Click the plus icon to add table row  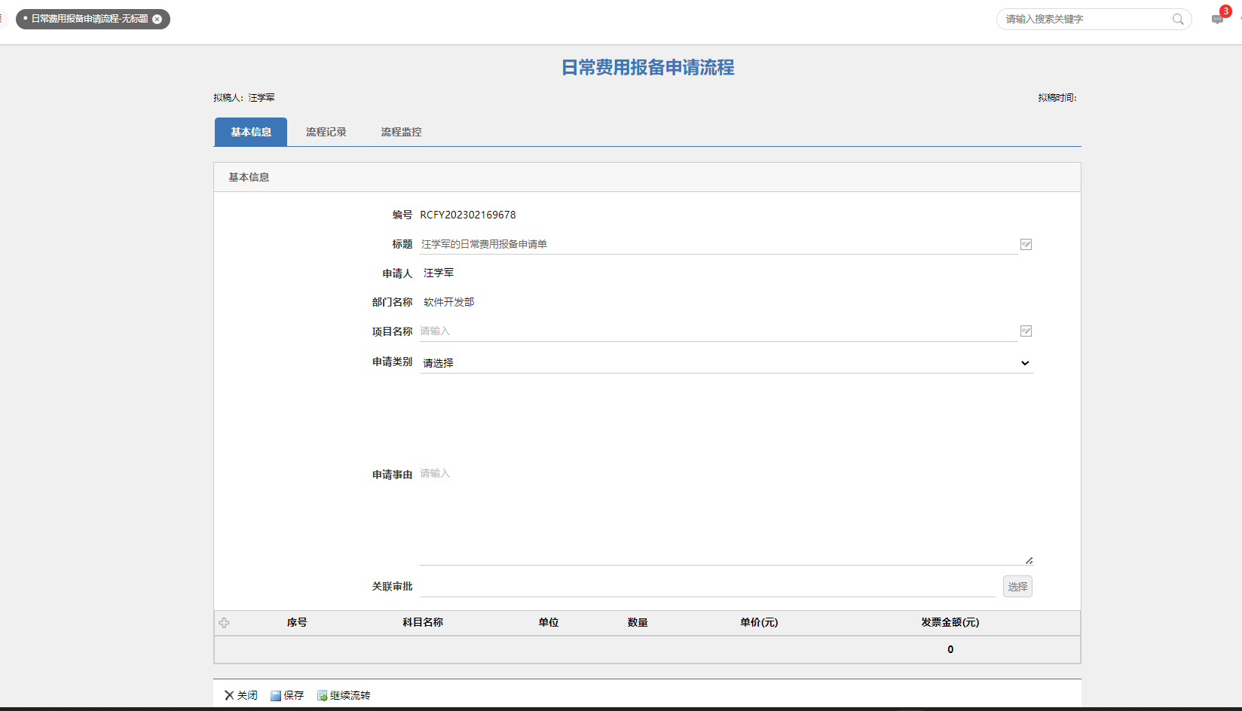click(x=224, y=623)
